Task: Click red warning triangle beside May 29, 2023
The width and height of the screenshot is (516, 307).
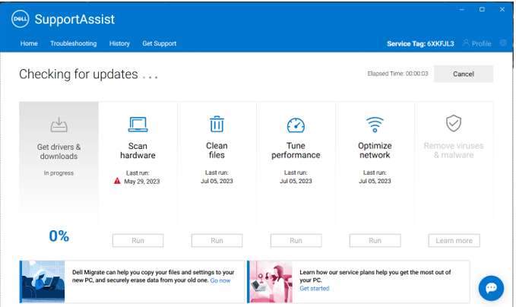Action: tap(117, 181)
